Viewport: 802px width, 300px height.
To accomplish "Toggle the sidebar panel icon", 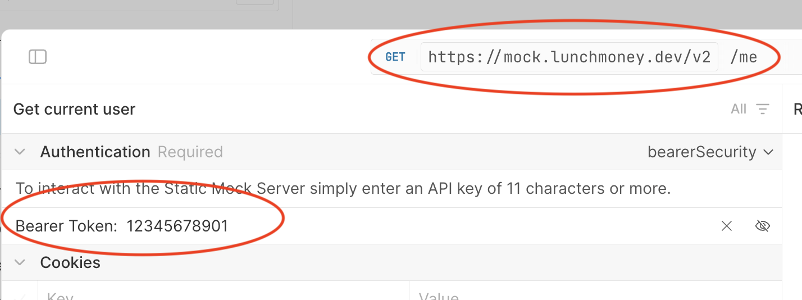I will (38, 57).
